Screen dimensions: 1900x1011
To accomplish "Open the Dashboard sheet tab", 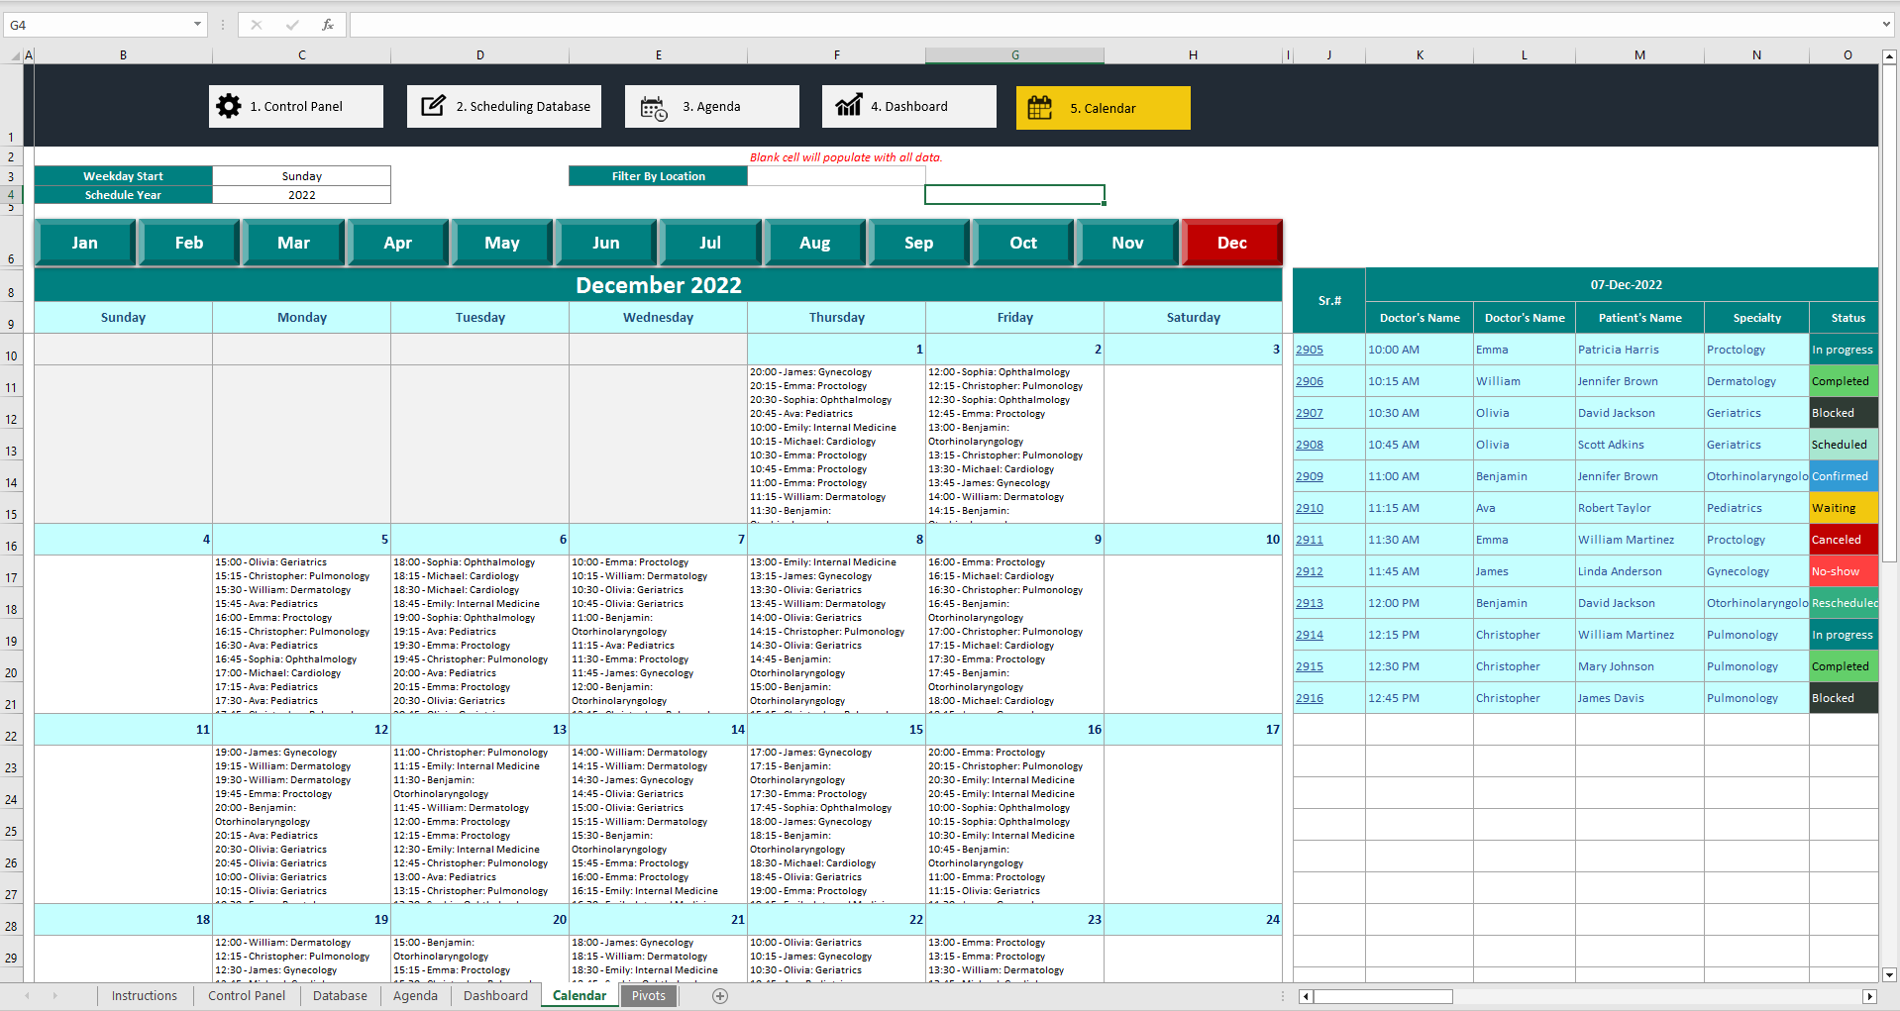I will (495, 996).
